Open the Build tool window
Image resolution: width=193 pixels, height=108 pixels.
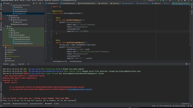tap(56, 103)
